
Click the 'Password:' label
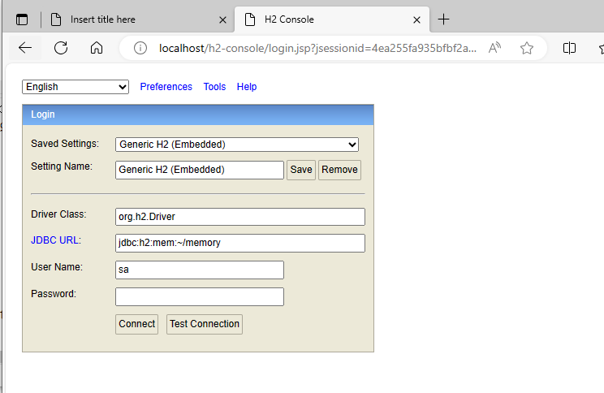click(54, 294)
